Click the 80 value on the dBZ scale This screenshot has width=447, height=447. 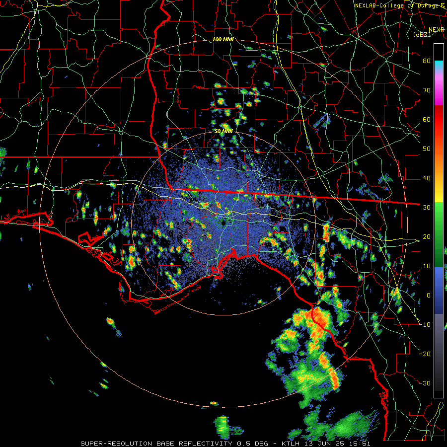[427, 61]
